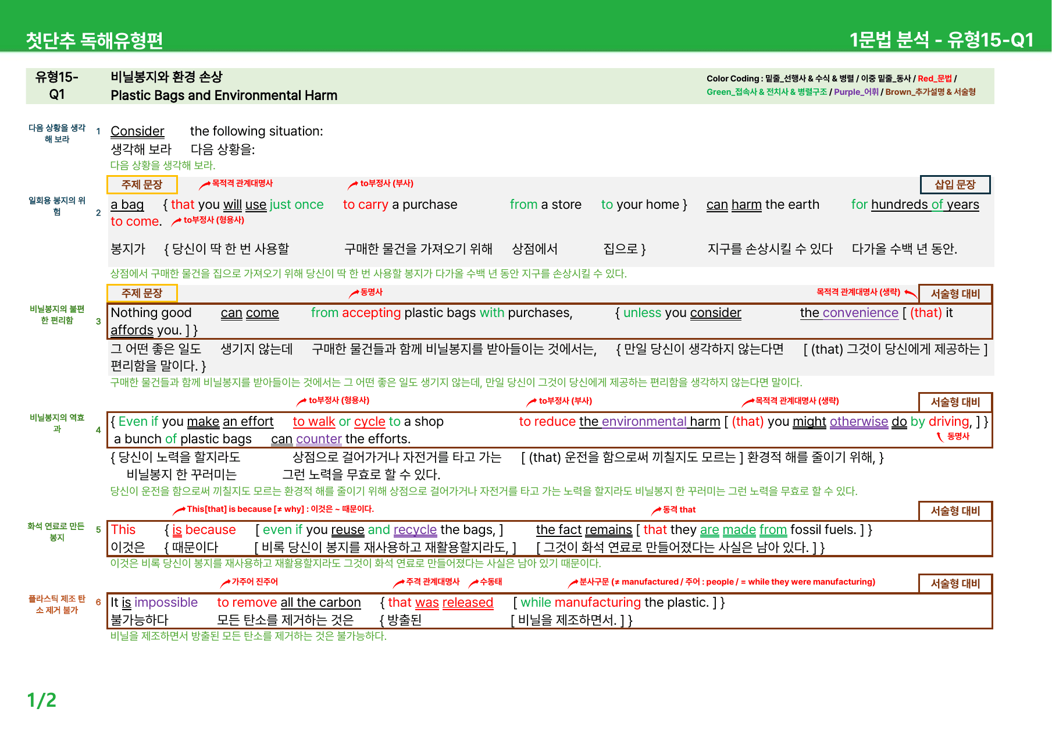Click the purple word 'counter' in sentence 4

click(319, 439)
